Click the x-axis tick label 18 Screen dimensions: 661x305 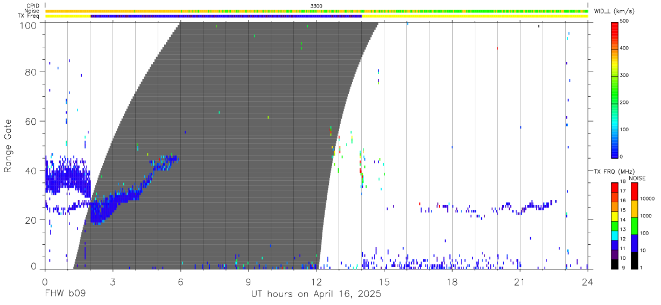tap(452, 282)
